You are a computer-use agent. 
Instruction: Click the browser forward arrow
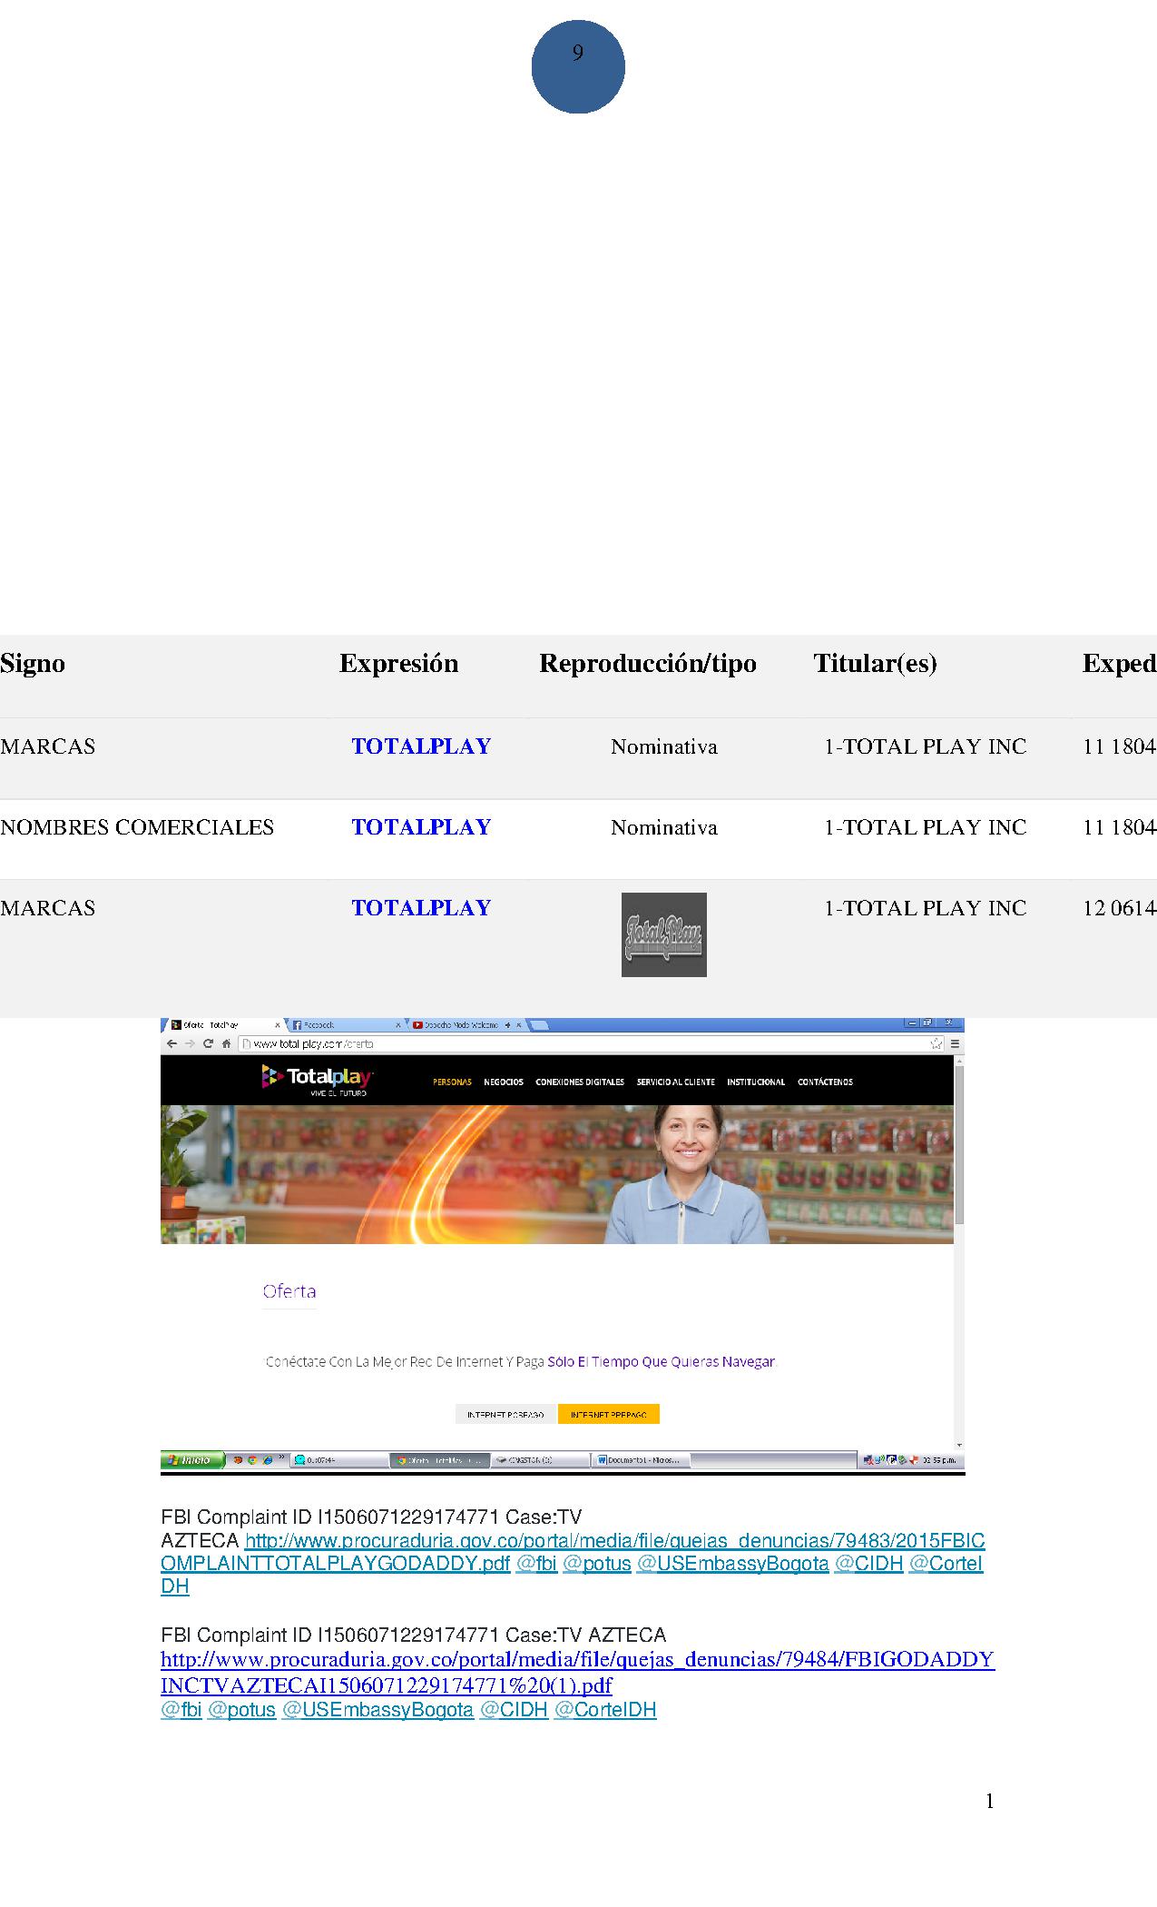click(x=189, y=1044)
